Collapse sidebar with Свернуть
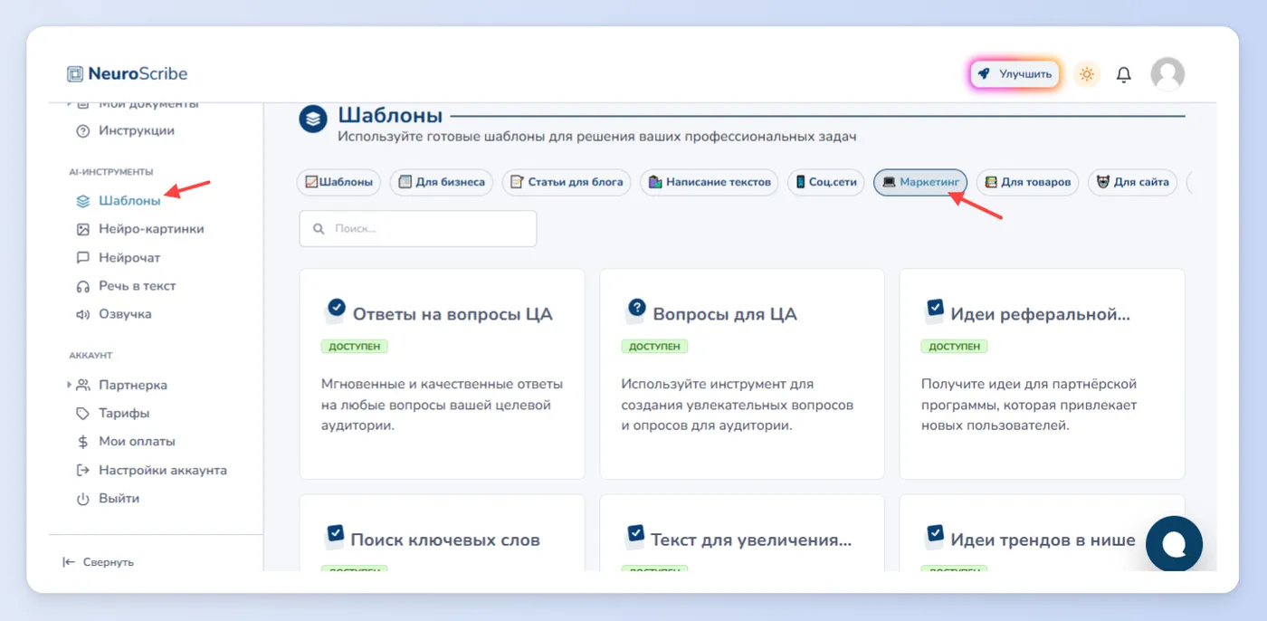 tap(98, 562)
